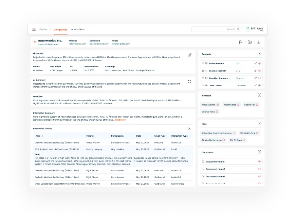Edit contact Leslie Alexander with pencil icon
The image size is (295, 223).
(x=256, y=71)
